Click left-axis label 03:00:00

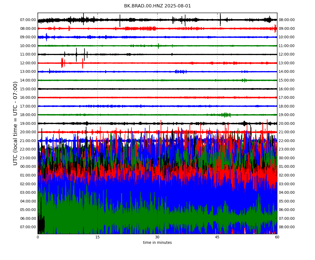tap(28, 193)
